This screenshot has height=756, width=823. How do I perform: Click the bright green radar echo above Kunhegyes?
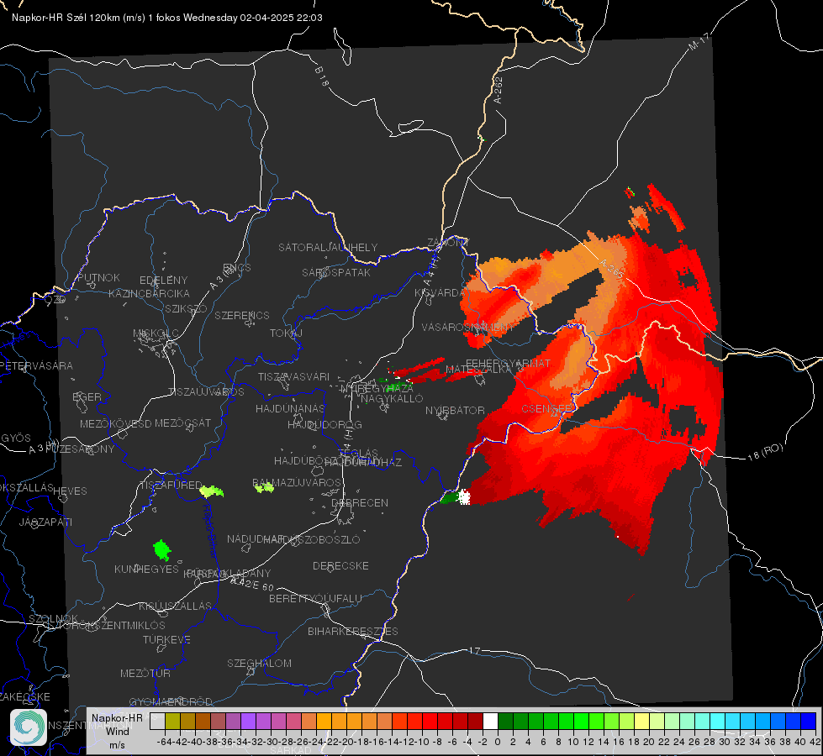coord(161,549)
